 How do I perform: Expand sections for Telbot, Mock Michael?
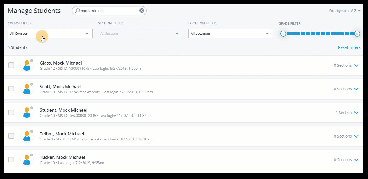(356, 136)
